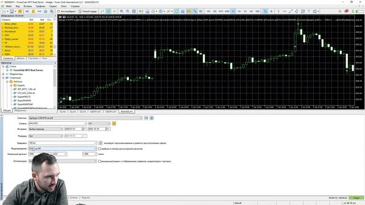
Task: Collapse the Счета tree node
Action: pos(3,67)
